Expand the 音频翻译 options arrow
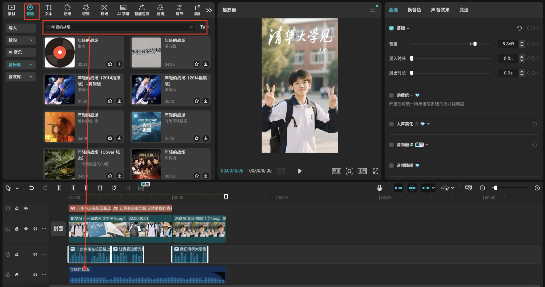Viewport: 545px width, 287px height. point(427,145)
